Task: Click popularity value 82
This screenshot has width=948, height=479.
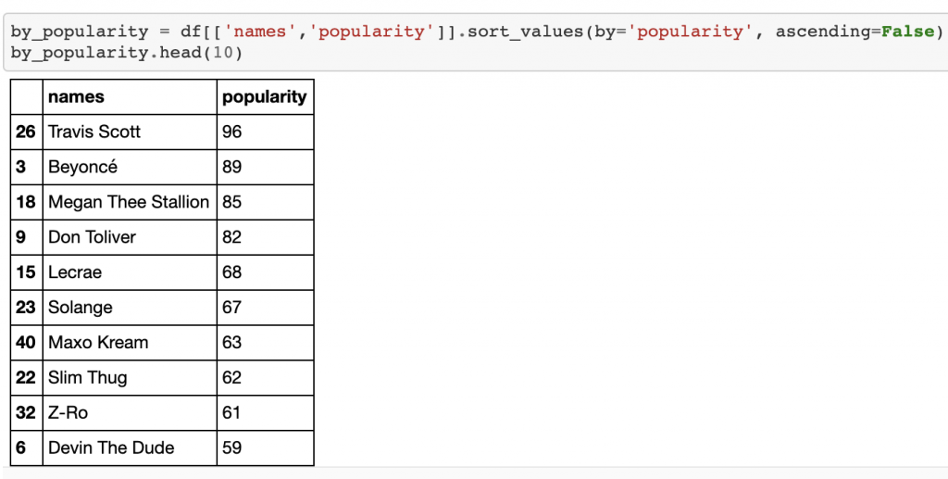Action: click(x=265, y=237)
